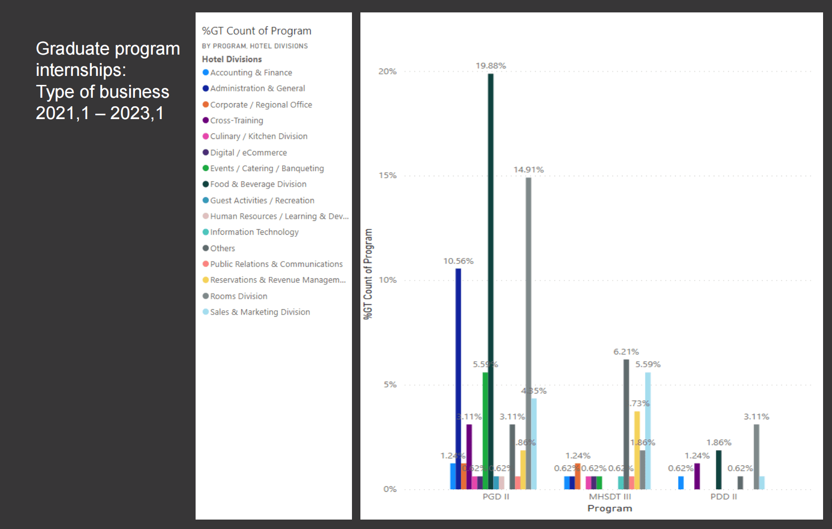Click the PGD II x-axis category label
Screen dimensions: 832x529
[x=495, y=496]
